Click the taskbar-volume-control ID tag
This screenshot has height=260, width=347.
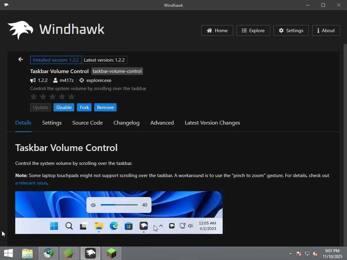pos(117,71)
